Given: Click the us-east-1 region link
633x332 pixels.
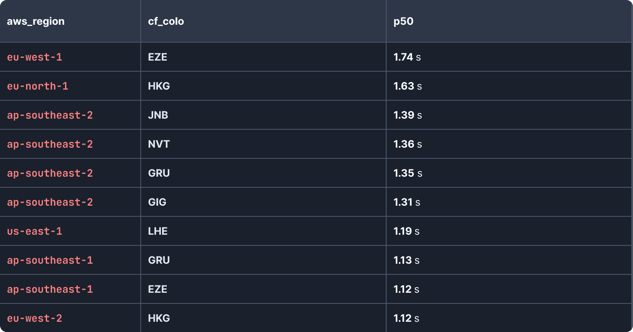Looking at the screenshot, I should (35, 231).
